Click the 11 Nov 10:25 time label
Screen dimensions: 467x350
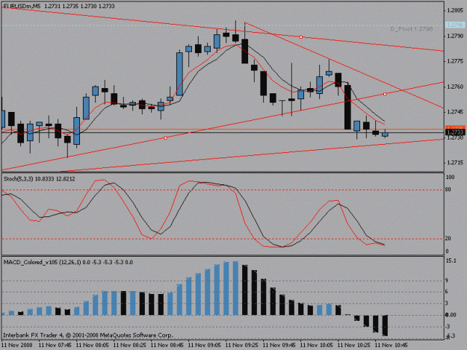click(x=354, y=346)
